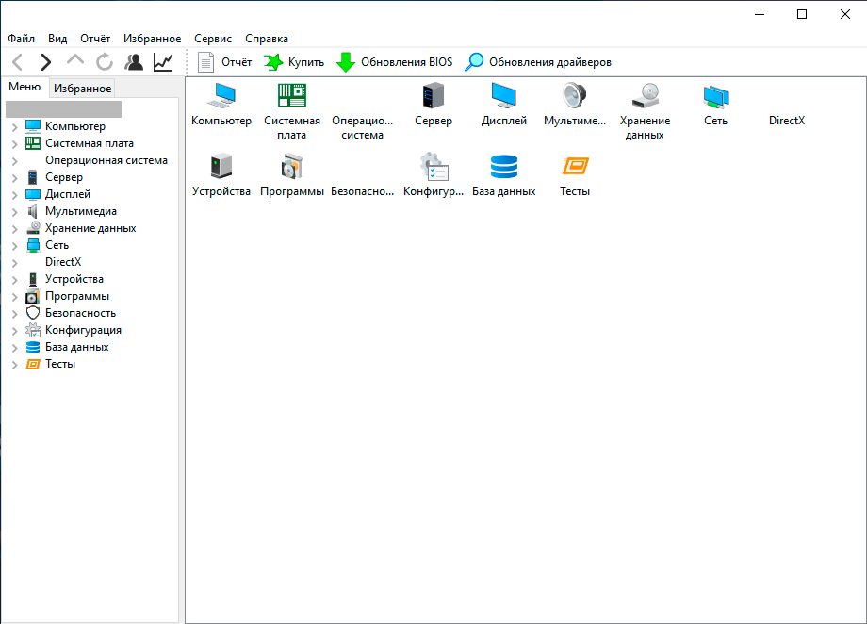Expand the Дисплей tree node
The height and width of the screenshot is (624, 867).
click(x=15, y=194)
